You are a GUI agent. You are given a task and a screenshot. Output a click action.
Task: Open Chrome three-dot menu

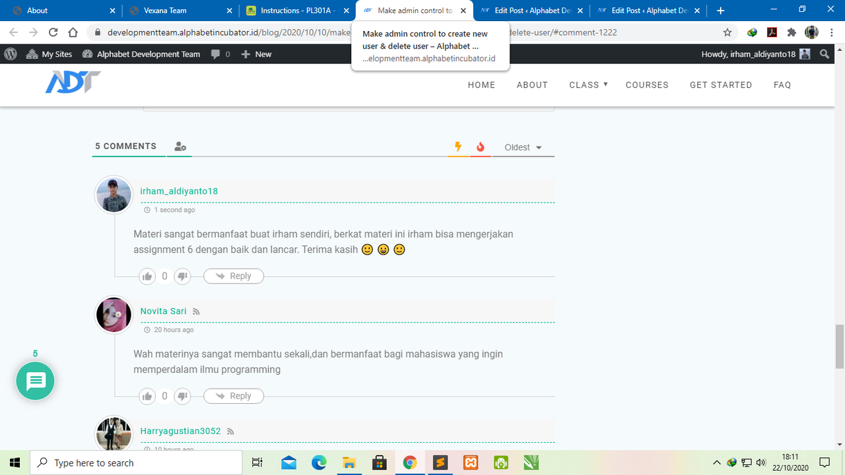(x=832, y=32)
